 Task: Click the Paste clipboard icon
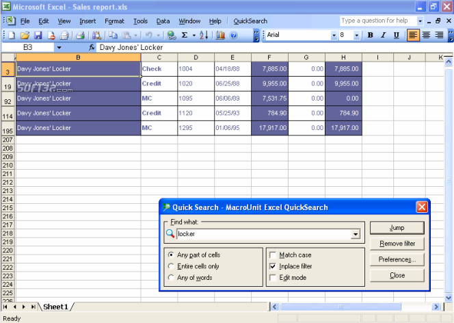(126, 36)
